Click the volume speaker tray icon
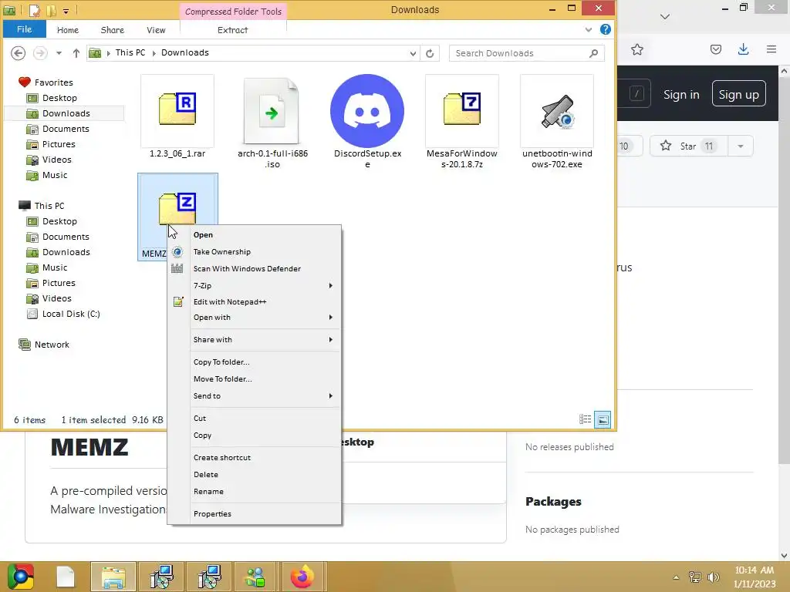Screen dimensions: 790x592 point(714,577)
